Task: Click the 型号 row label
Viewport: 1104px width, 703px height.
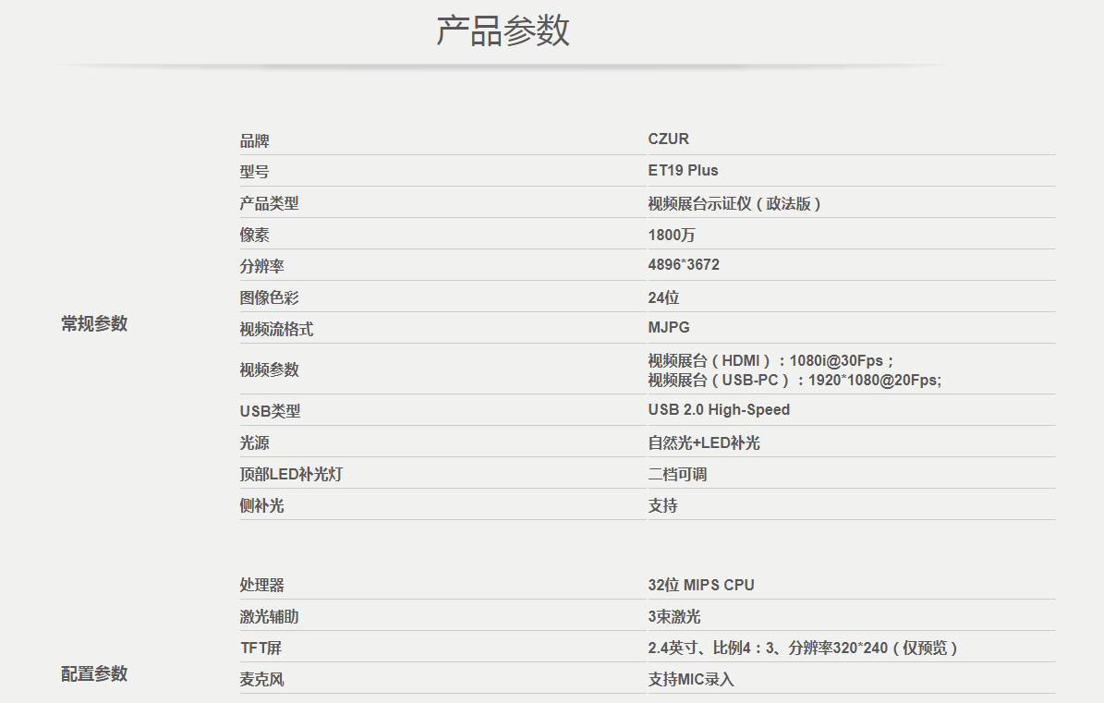Action: click(x=254, y=172)
